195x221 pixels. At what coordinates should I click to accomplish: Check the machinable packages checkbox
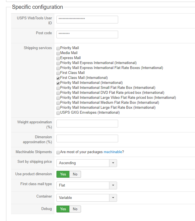58,152
